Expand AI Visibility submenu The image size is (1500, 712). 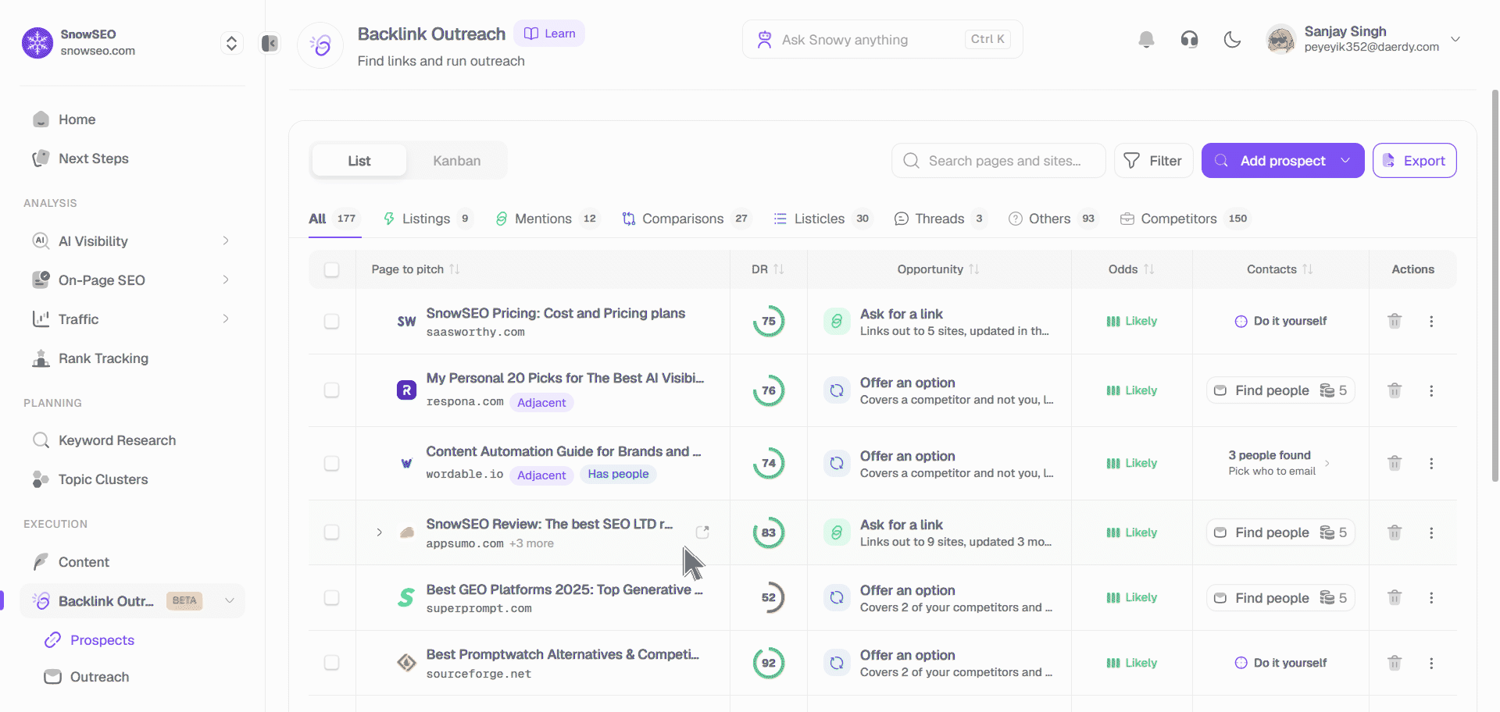(226, 240)
